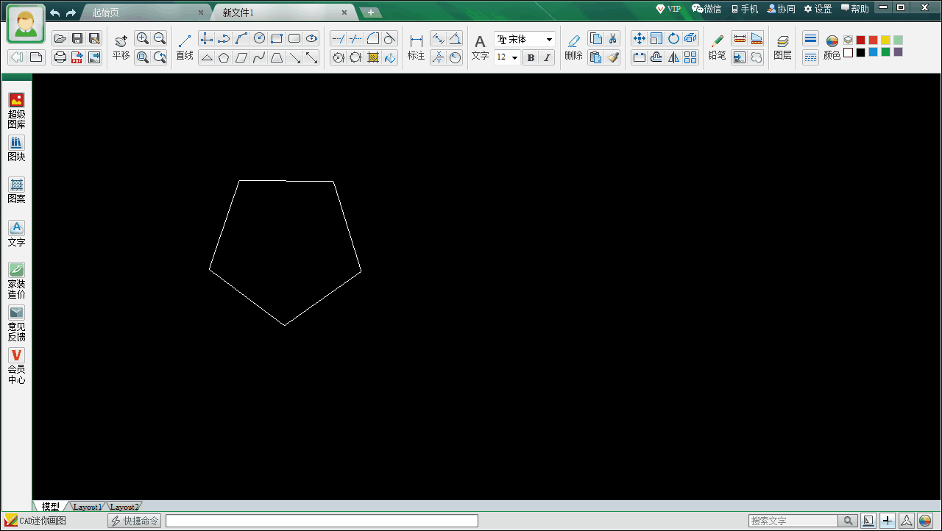
Task: Pick the yellow color swatch
Action: [x=885, y=40]
